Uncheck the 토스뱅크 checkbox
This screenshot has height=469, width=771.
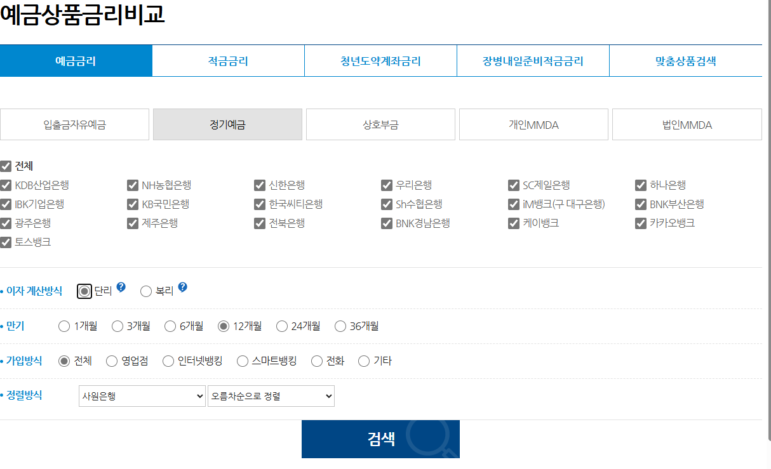pyautogui.click(x=6, y=242)
